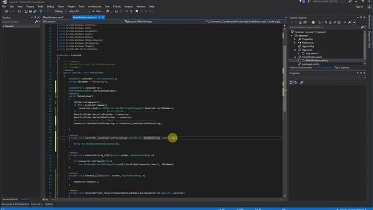Click the Start debugging button
This screenshot has width=373, height=210.
pos(97,11)
